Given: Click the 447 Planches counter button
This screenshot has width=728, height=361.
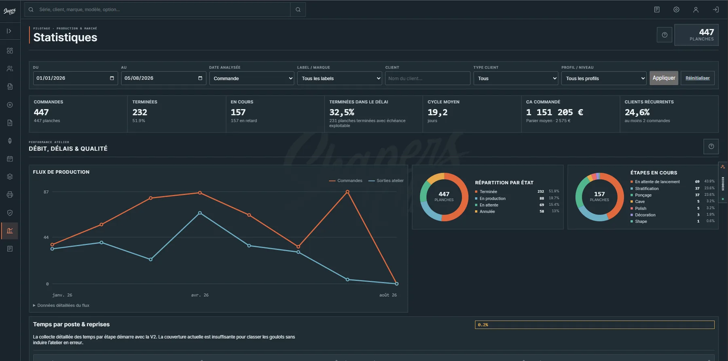Looking at the screenshot, I should point(696,35).
